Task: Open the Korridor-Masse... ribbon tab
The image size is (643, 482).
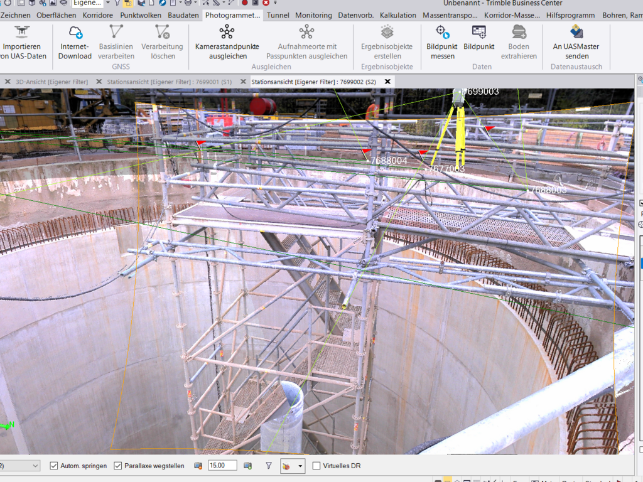Action: (x=512, y=15)
